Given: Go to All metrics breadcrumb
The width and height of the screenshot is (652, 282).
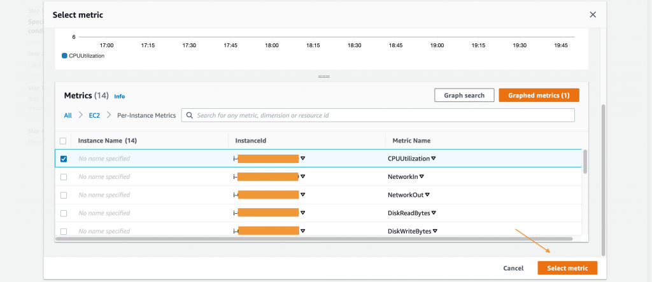Looking at the screenshot, I should (67, 115).
